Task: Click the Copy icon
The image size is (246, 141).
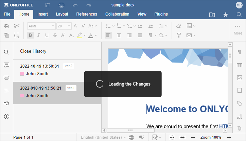Action: (6, 26)
